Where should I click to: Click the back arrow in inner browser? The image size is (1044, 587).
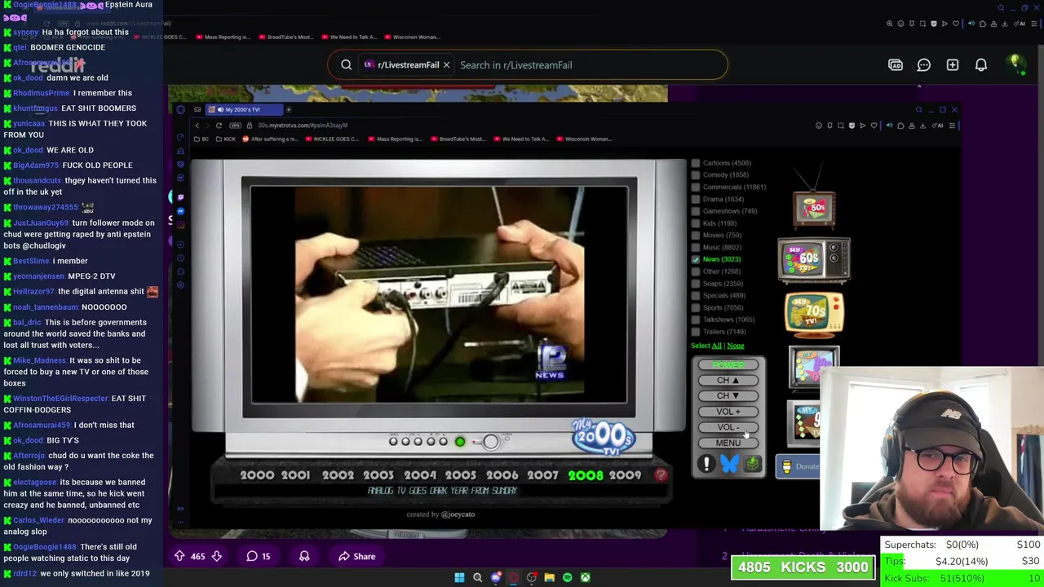pyautogui.click(x=197, y=126)
